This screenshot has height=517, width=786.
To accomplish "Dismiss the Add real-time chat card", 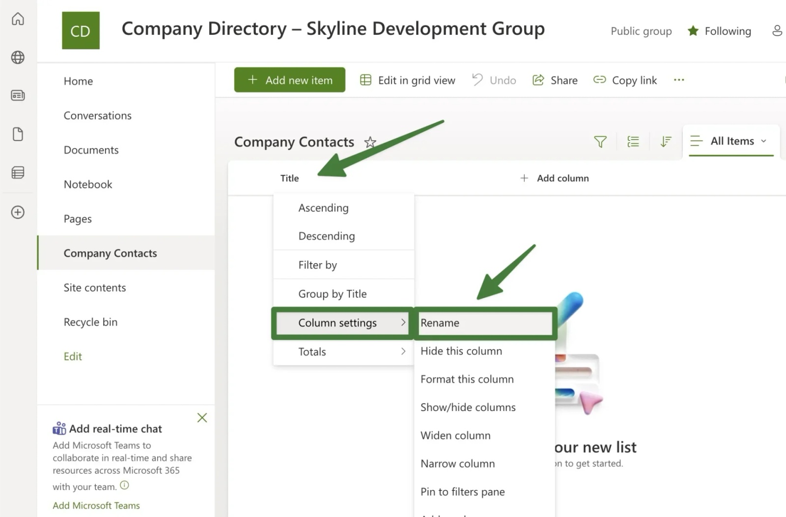I will [x=202, y=418].
